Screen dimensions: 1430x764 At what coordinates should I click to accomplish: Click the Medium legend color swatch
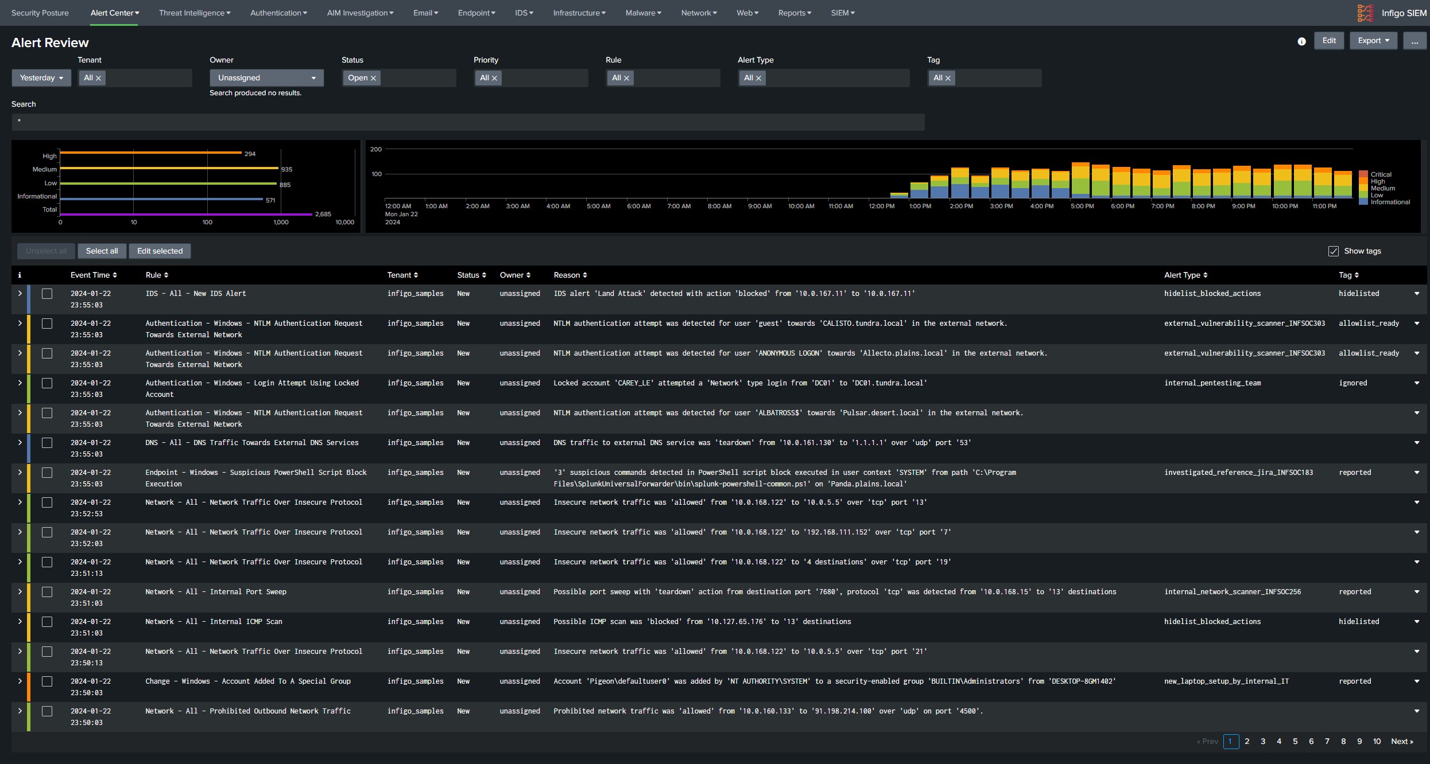(x=1363, y=188)
